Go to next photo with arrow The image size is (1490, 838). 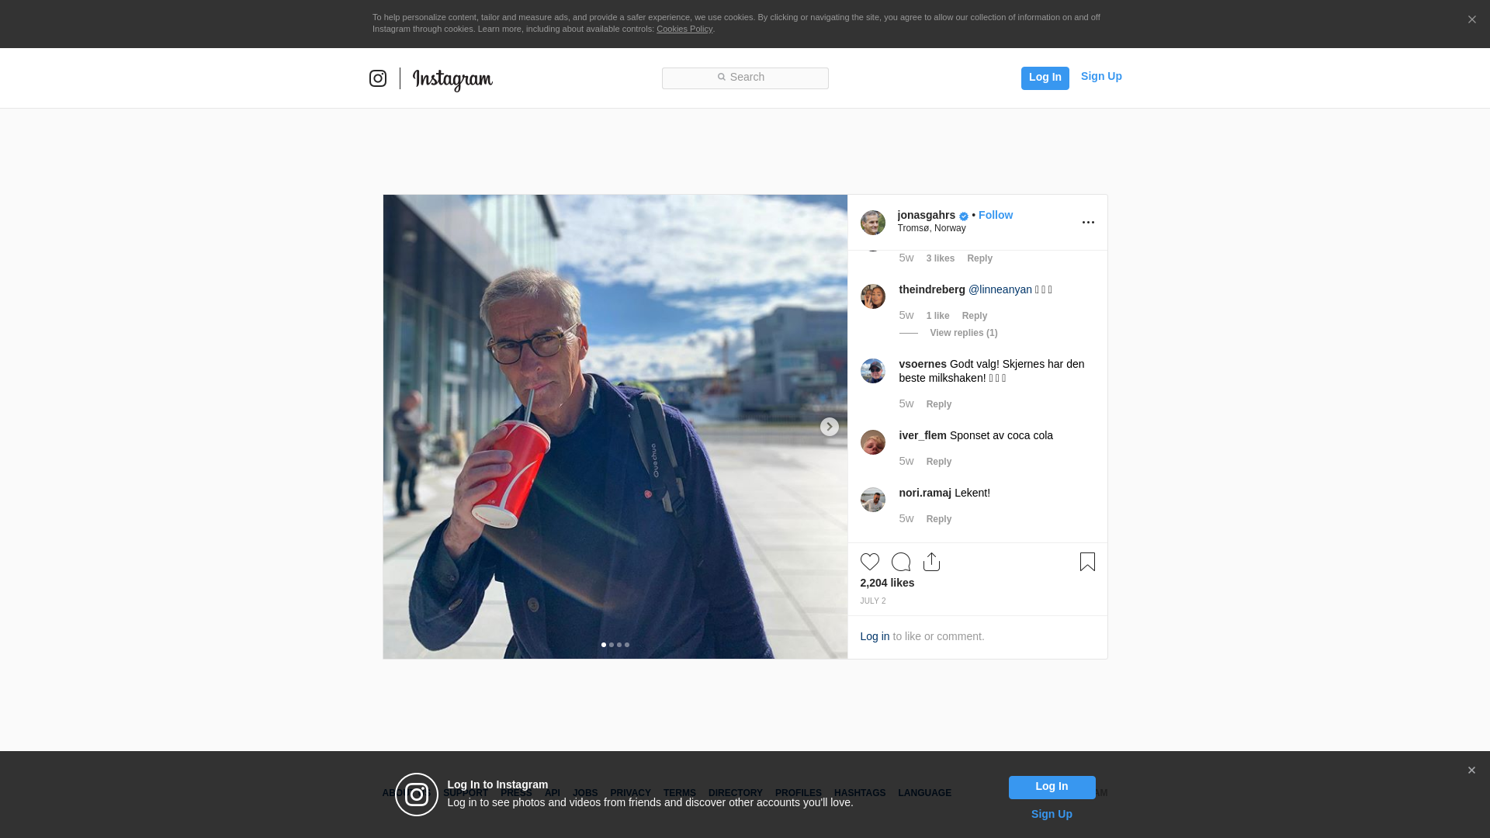829,427
